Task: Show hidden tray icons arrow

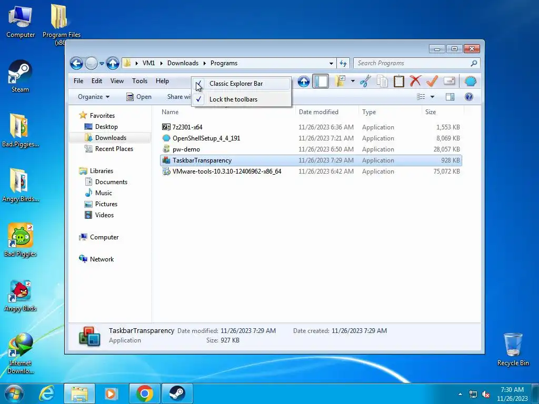Action: pos(460,394)
